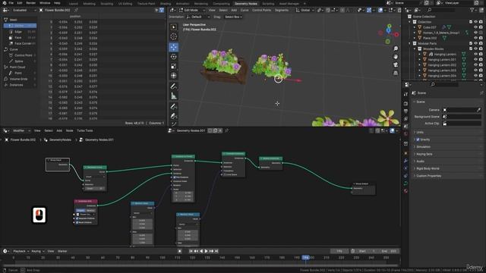Toggle Pick Instance checkbox in Instance on Points node
This screenshot has width=486, height=273.
(174, 177)
